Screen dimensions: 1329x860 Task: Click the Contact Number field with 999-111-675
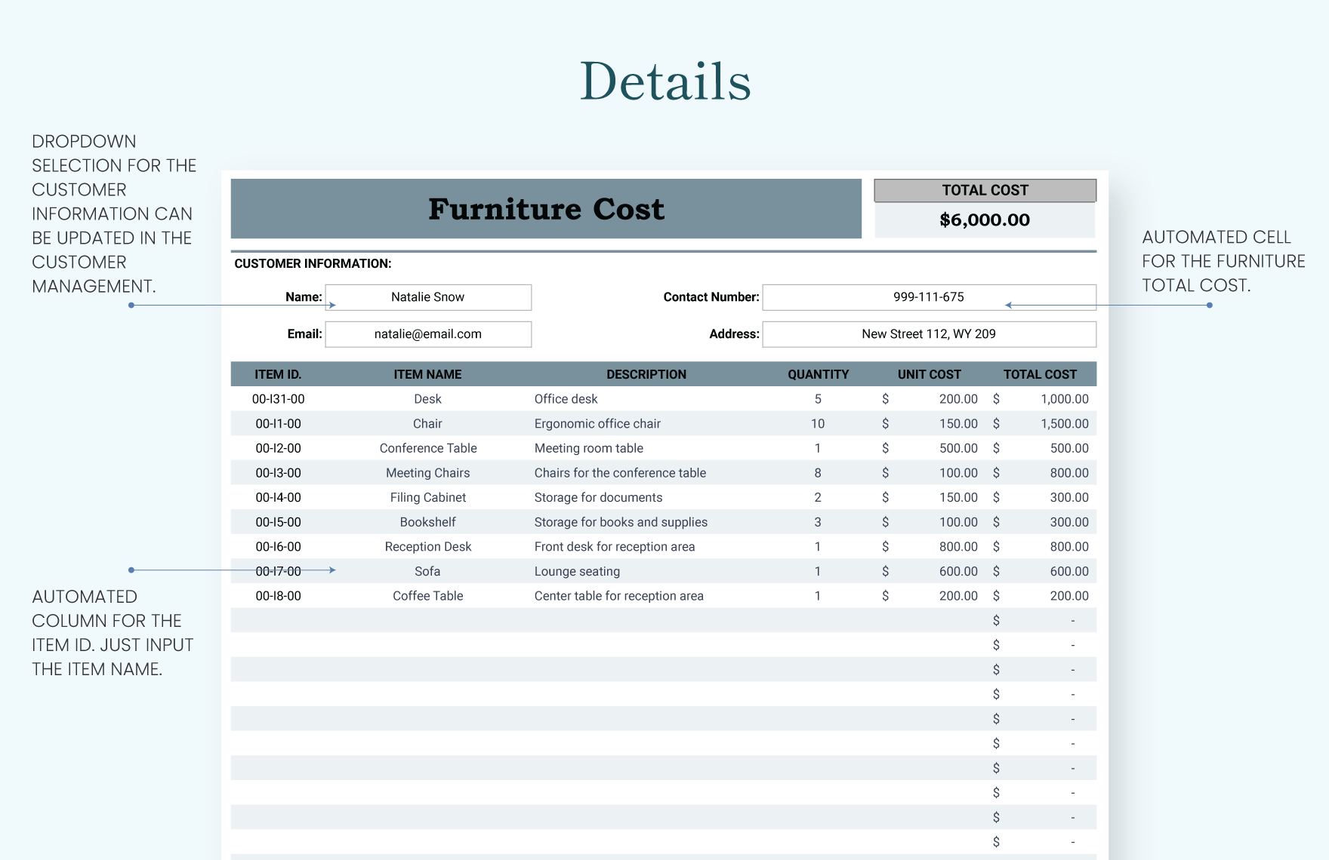tap(928, 296)
